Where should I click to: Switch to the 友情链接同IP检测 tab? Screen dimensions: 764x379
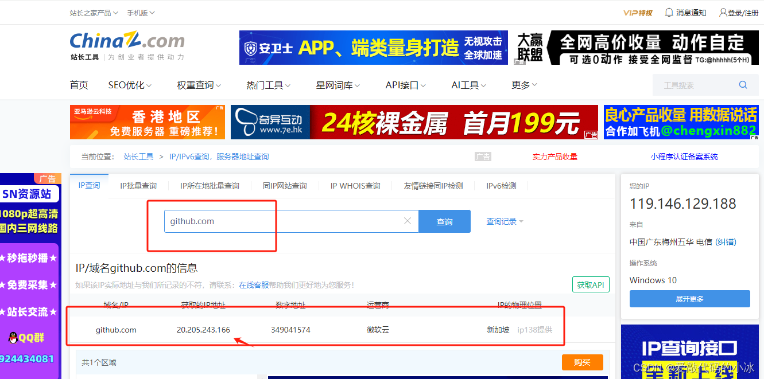pos(433,186)
